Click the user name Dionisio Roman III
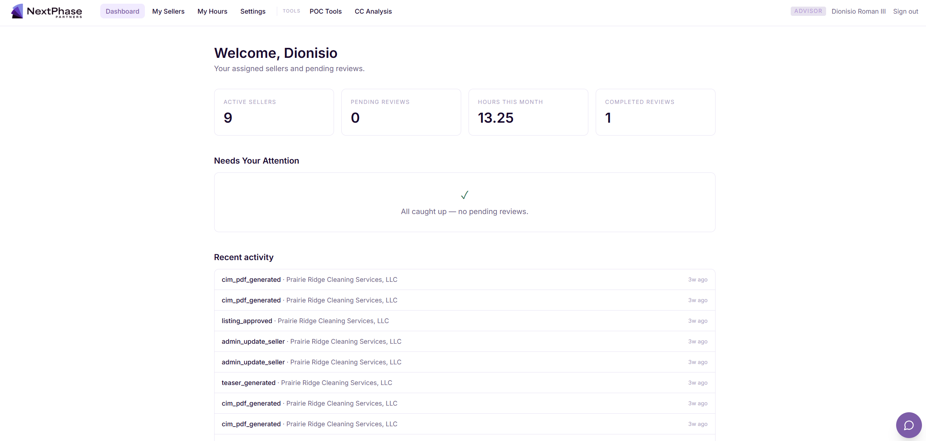Screen dimensions: 926x441 [859, 11]
